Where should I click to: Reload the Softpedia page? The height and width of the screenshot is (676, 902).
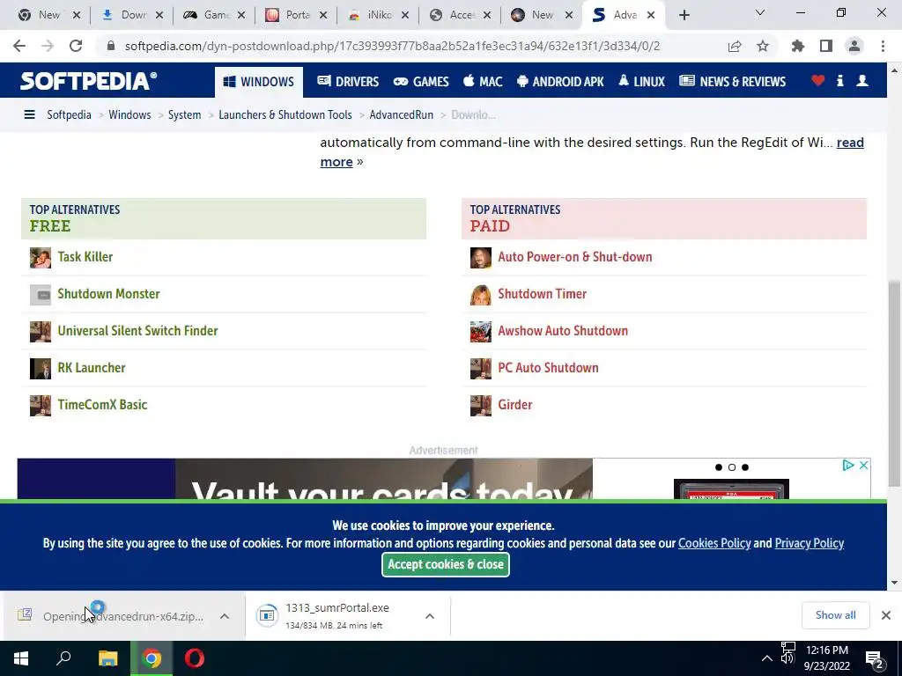click(76, 46)
